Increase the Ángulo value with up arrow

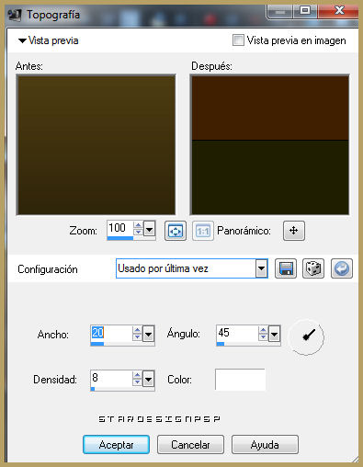tap(263, 330)
